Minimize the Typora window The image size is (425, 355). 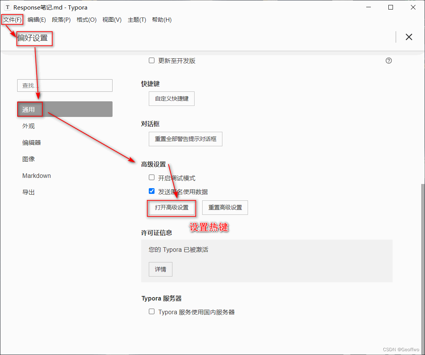(x=369, y=7)
